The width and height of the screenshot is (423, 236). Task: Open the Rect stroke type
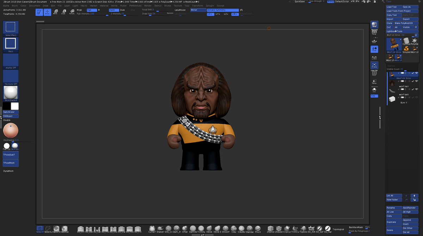click(x=11, y=45)
